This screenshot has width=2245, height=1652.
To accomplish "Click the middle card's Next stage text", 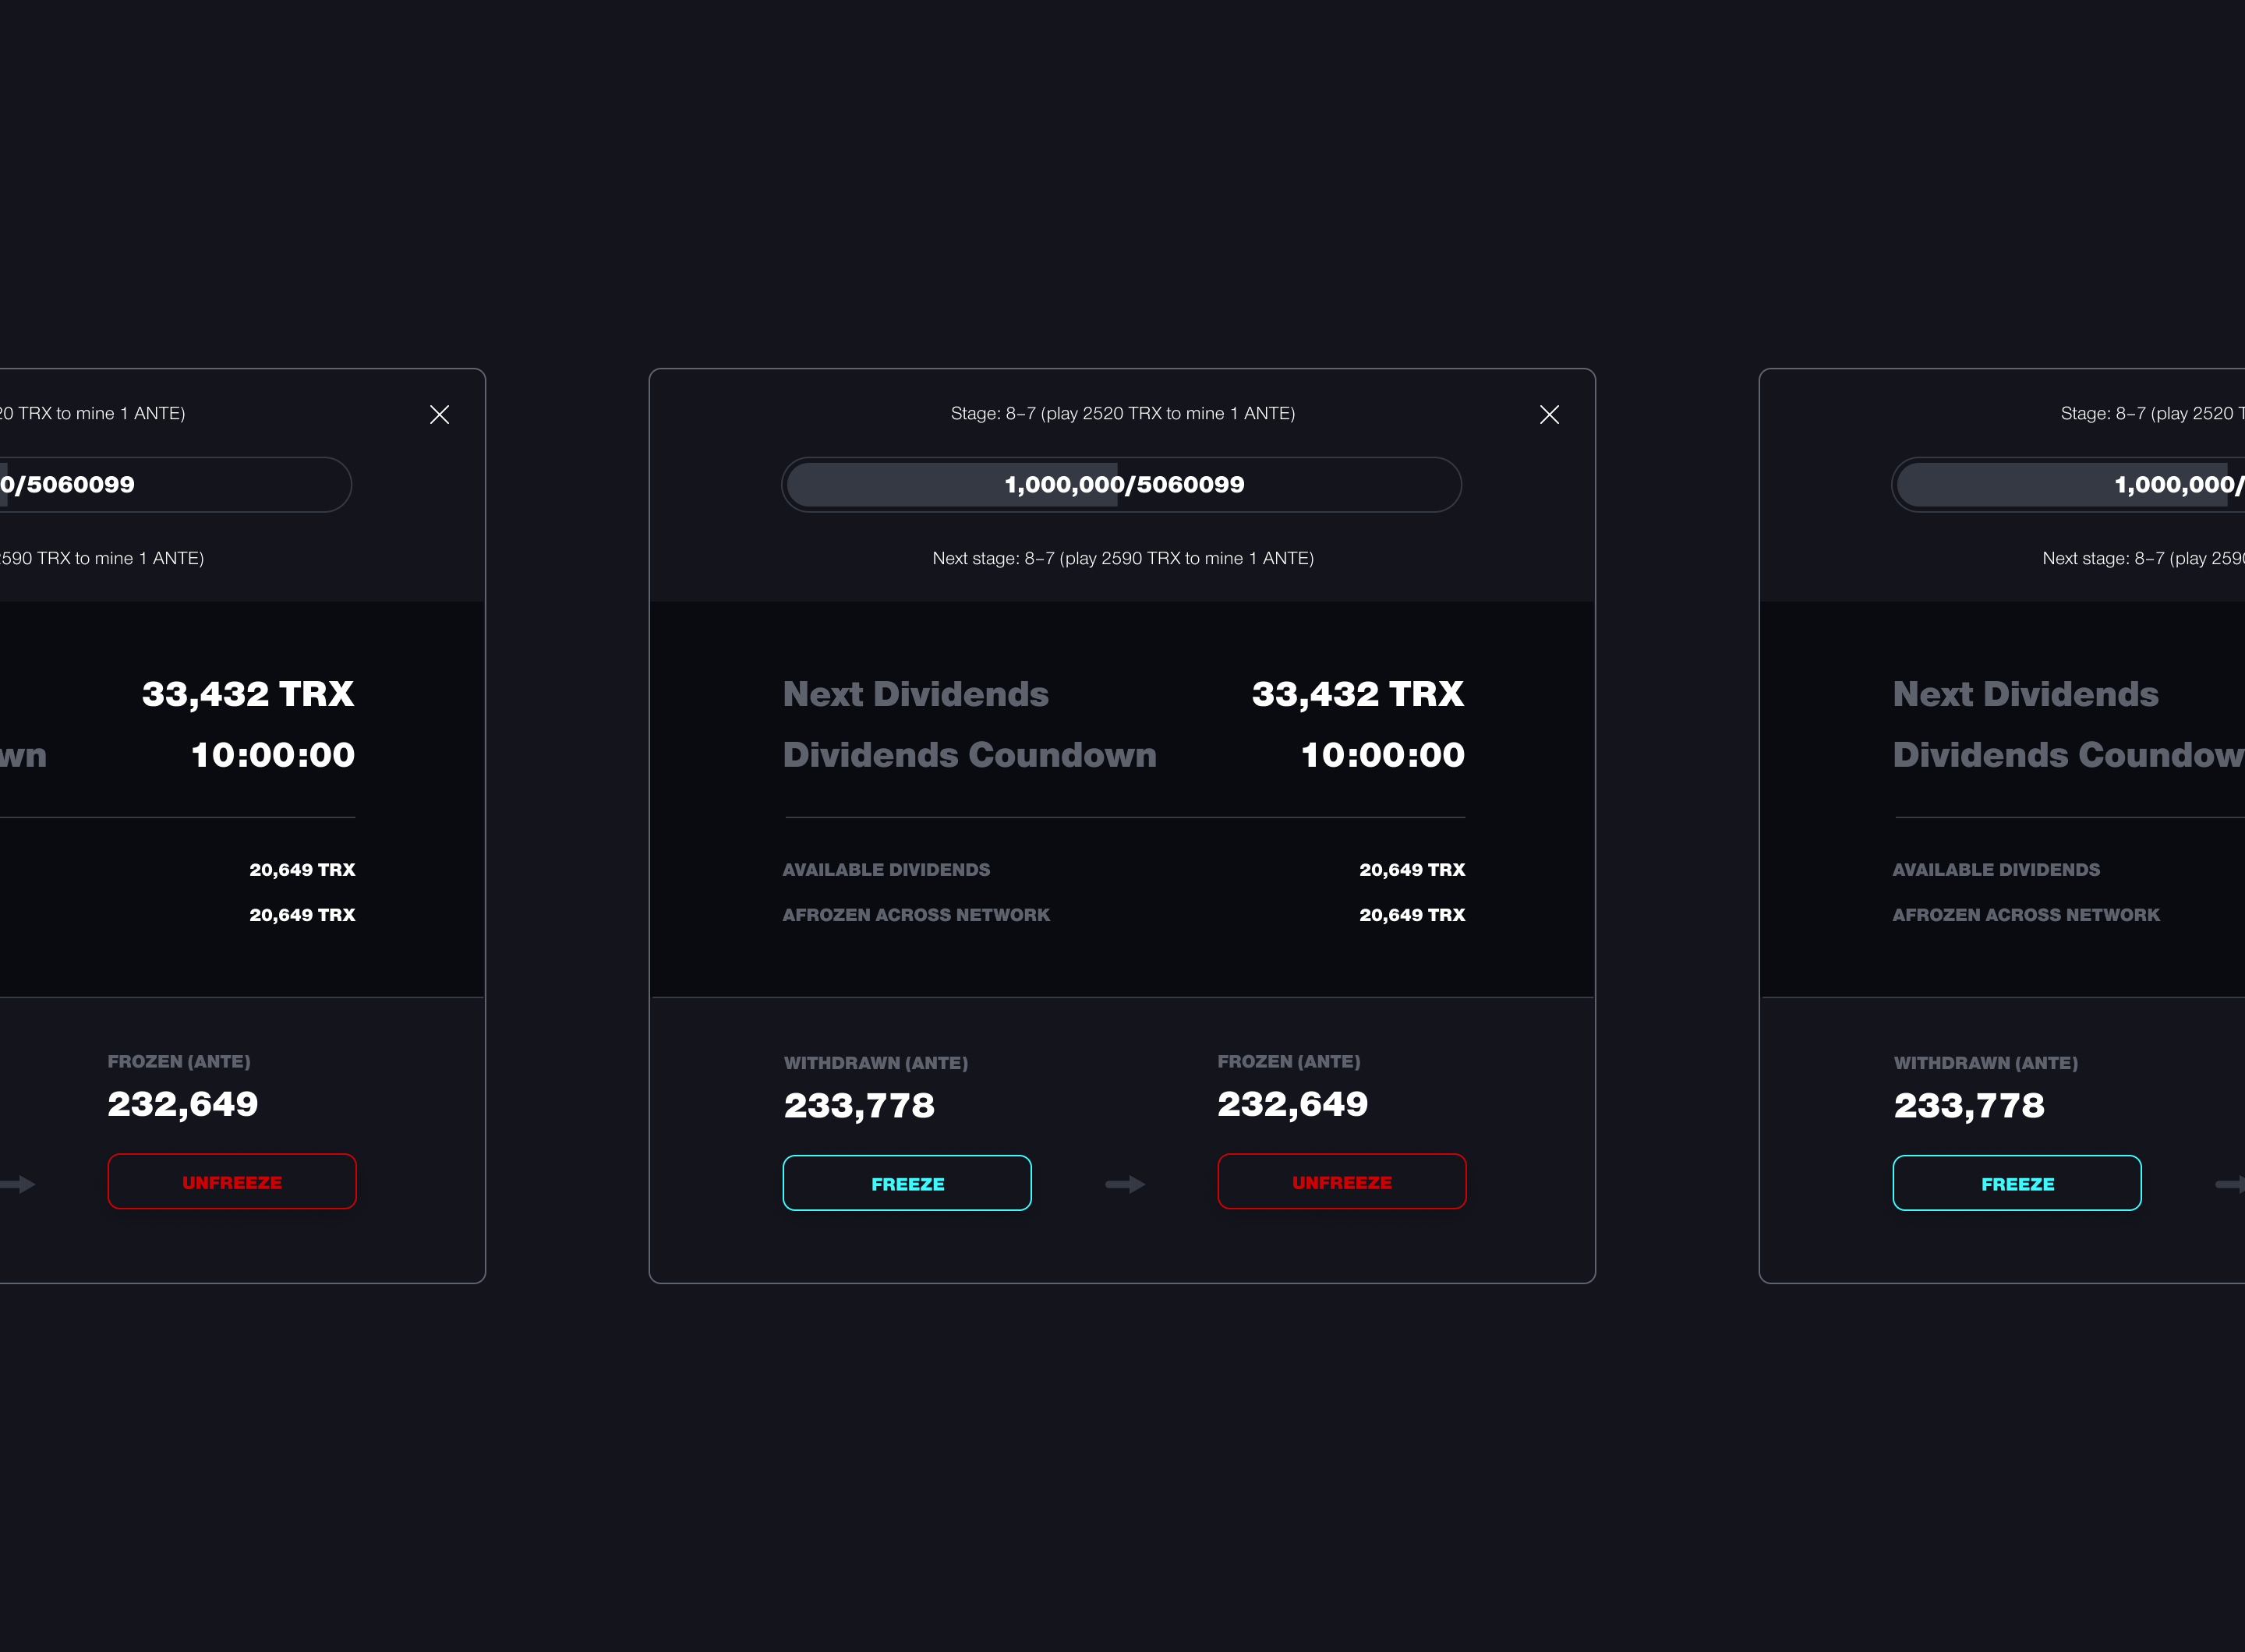I will pyautogui.click(x=1122, y=558).
